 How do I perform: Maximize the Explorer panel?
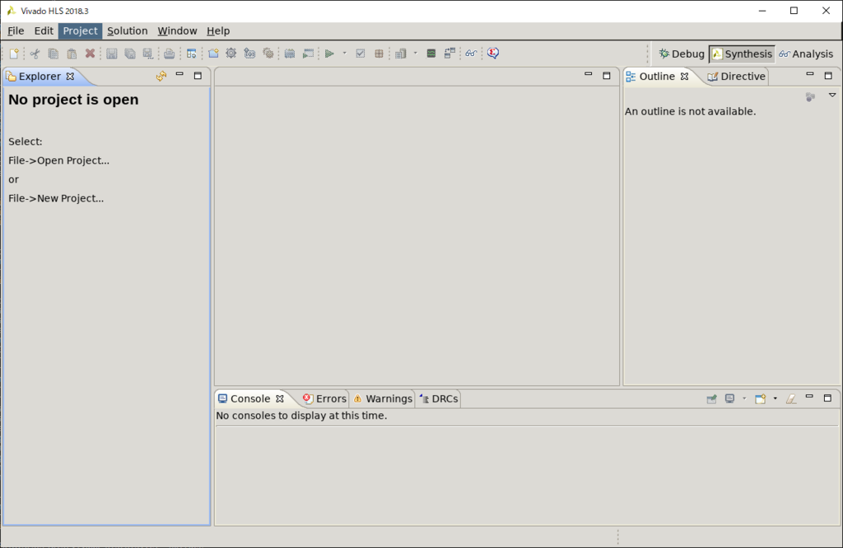tap(198, 76)
